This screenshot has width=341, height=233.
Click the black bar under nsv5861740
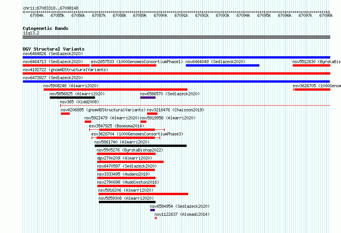click(141, 146)
